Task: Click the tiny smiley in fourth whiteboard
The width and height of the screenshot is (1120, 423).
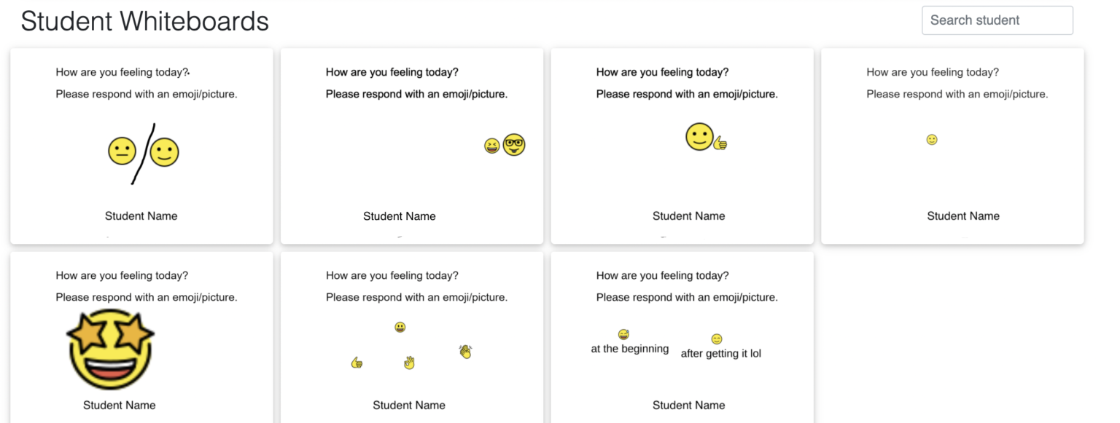Action: 932,140
